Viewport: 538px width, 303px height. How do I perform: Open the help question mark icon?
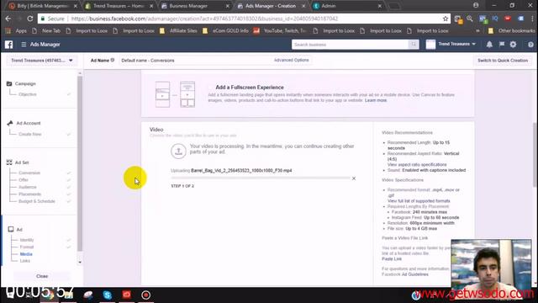pyautogui.click(x=530, y=45)
